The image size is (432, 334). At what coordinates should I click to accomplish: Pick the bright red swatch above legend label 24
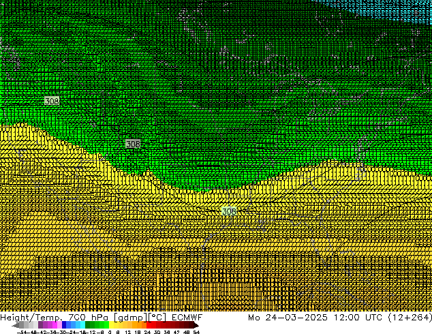coord(149,325)
